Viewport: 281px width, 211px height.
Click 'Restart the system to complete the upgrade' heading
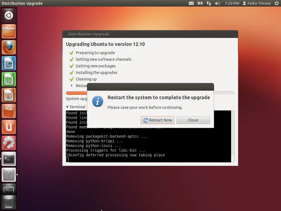tap(159, 97)
